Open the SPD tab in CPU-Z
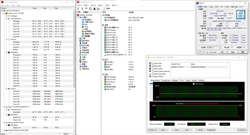 click(222, 7)
